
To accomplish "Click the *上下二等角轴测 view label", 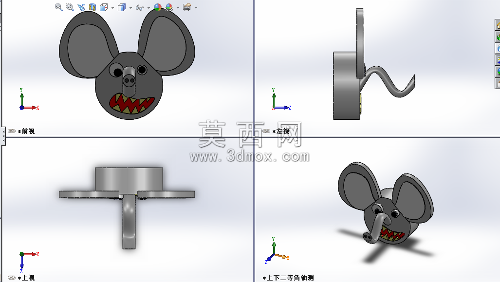I will pos(288,278).
